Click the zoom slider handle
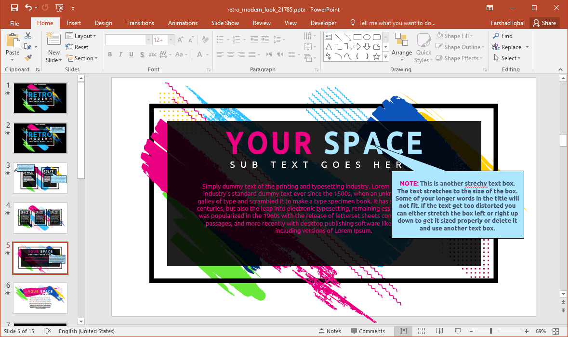This screenshot has width=568, height=337. point(491,331)
